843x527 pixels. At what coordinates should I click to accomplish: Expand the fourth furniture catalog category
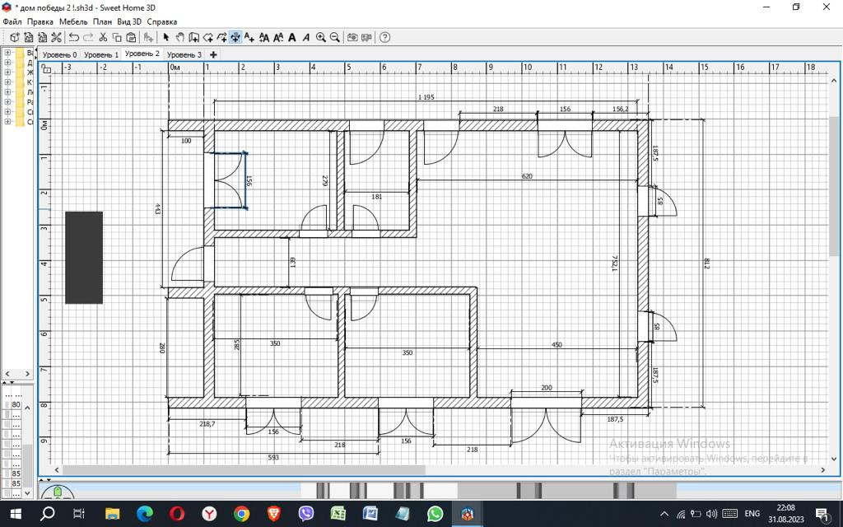tap(7, 82)
